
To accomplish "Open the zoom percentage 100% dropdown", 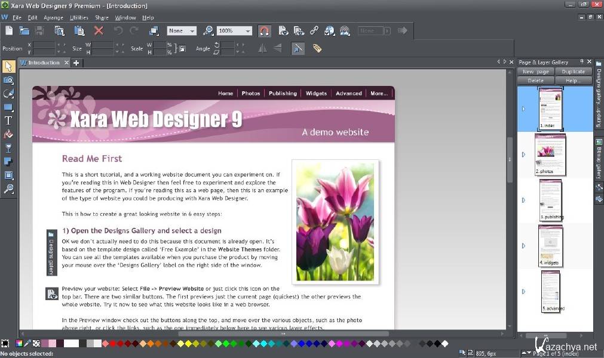I will coord(247,31).
